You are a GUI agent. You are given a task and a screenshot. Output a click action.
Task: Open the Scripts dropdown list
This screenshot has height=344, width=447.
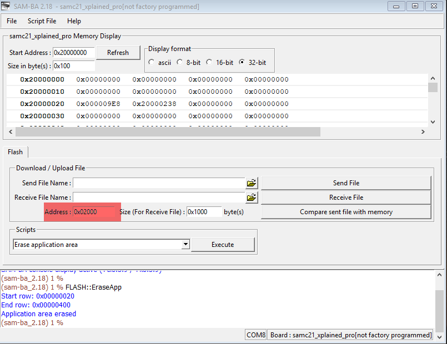185,245
